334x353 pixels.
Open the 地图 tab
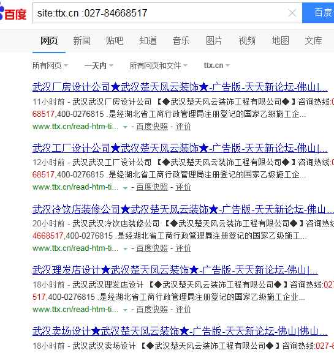click(280, 41)
